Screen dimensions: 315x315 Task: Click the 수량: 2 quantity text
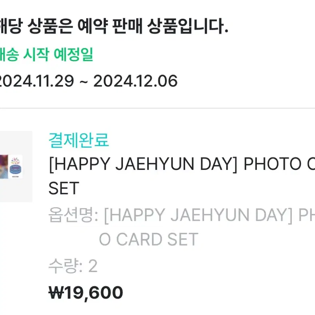tap(73, 266)
